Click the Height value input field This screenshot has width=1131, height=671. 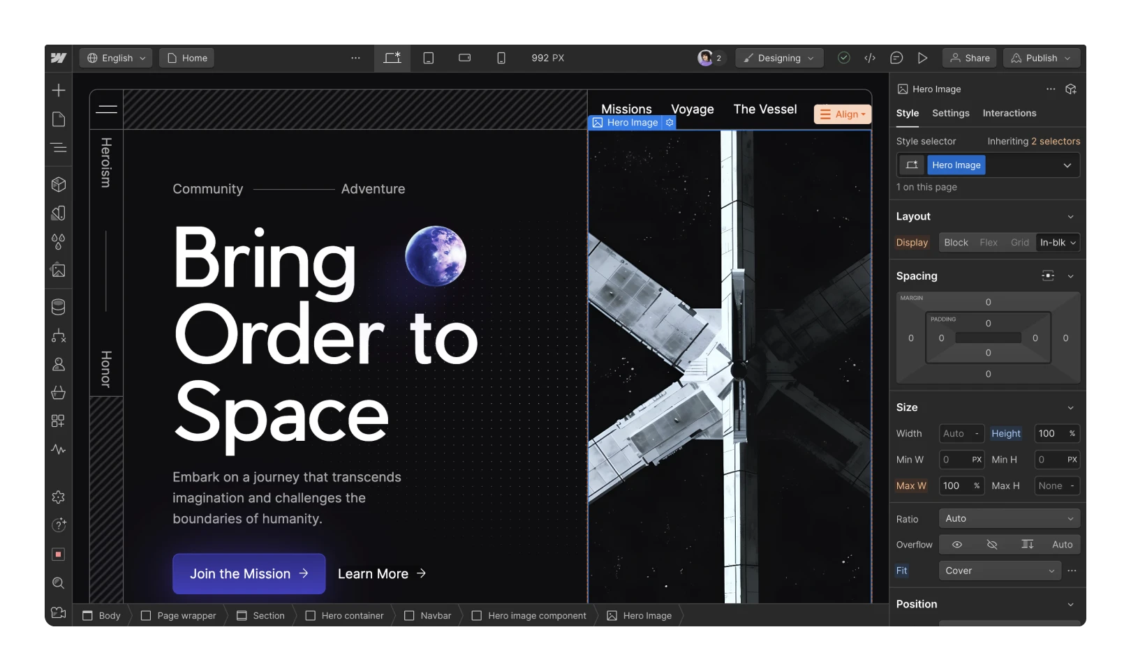(1047, 434)
